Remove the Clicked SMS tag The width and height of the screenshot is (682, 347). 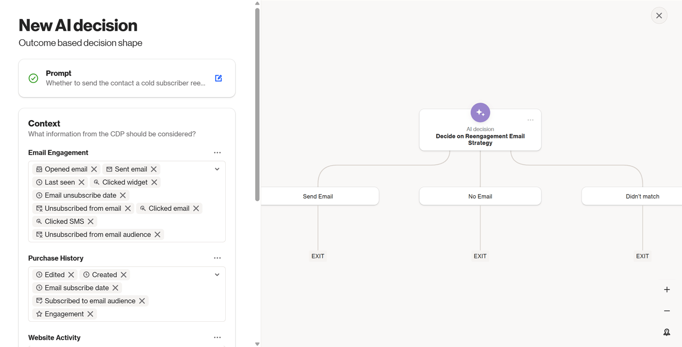(91, 221)
